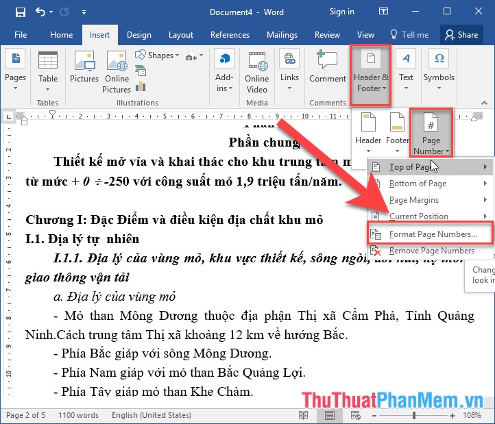Click the Share button
The image size is (495, 424).
pos(461,35)
